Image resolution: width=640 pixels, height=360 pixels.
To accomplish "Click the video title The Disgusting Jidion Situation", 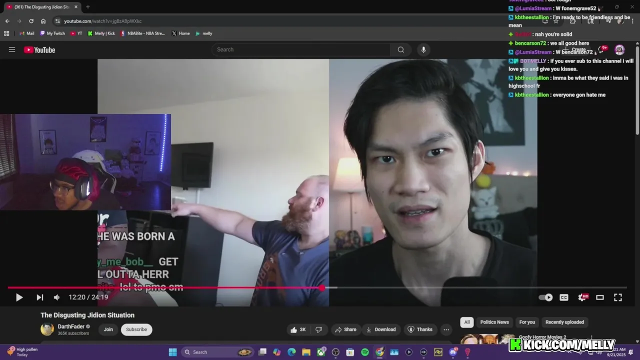I will 87,315.
